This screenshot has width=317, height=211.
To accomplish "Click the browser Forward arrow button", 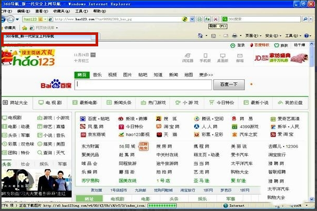I will [x=10, y=19].
